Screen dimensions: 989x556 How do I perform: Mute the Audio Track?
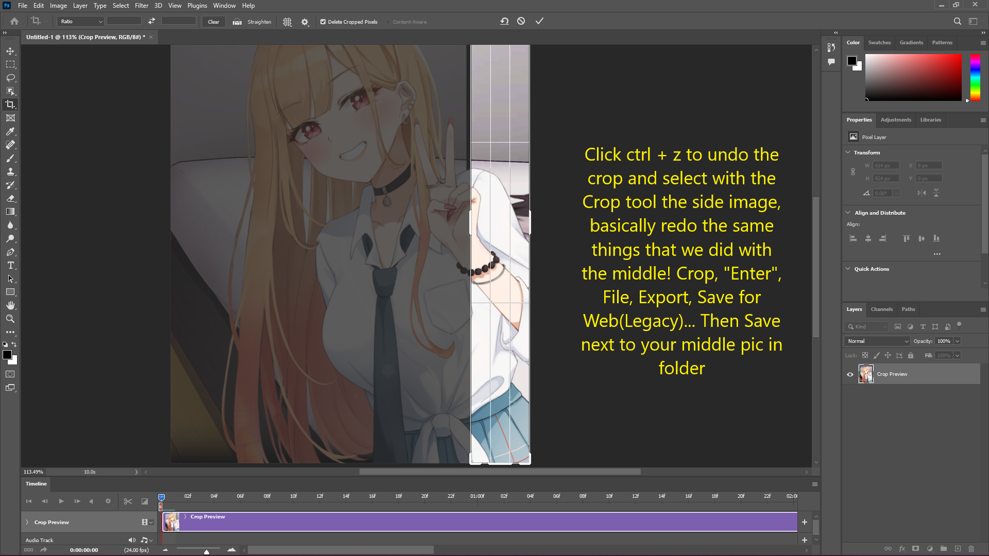click(132, 540)
